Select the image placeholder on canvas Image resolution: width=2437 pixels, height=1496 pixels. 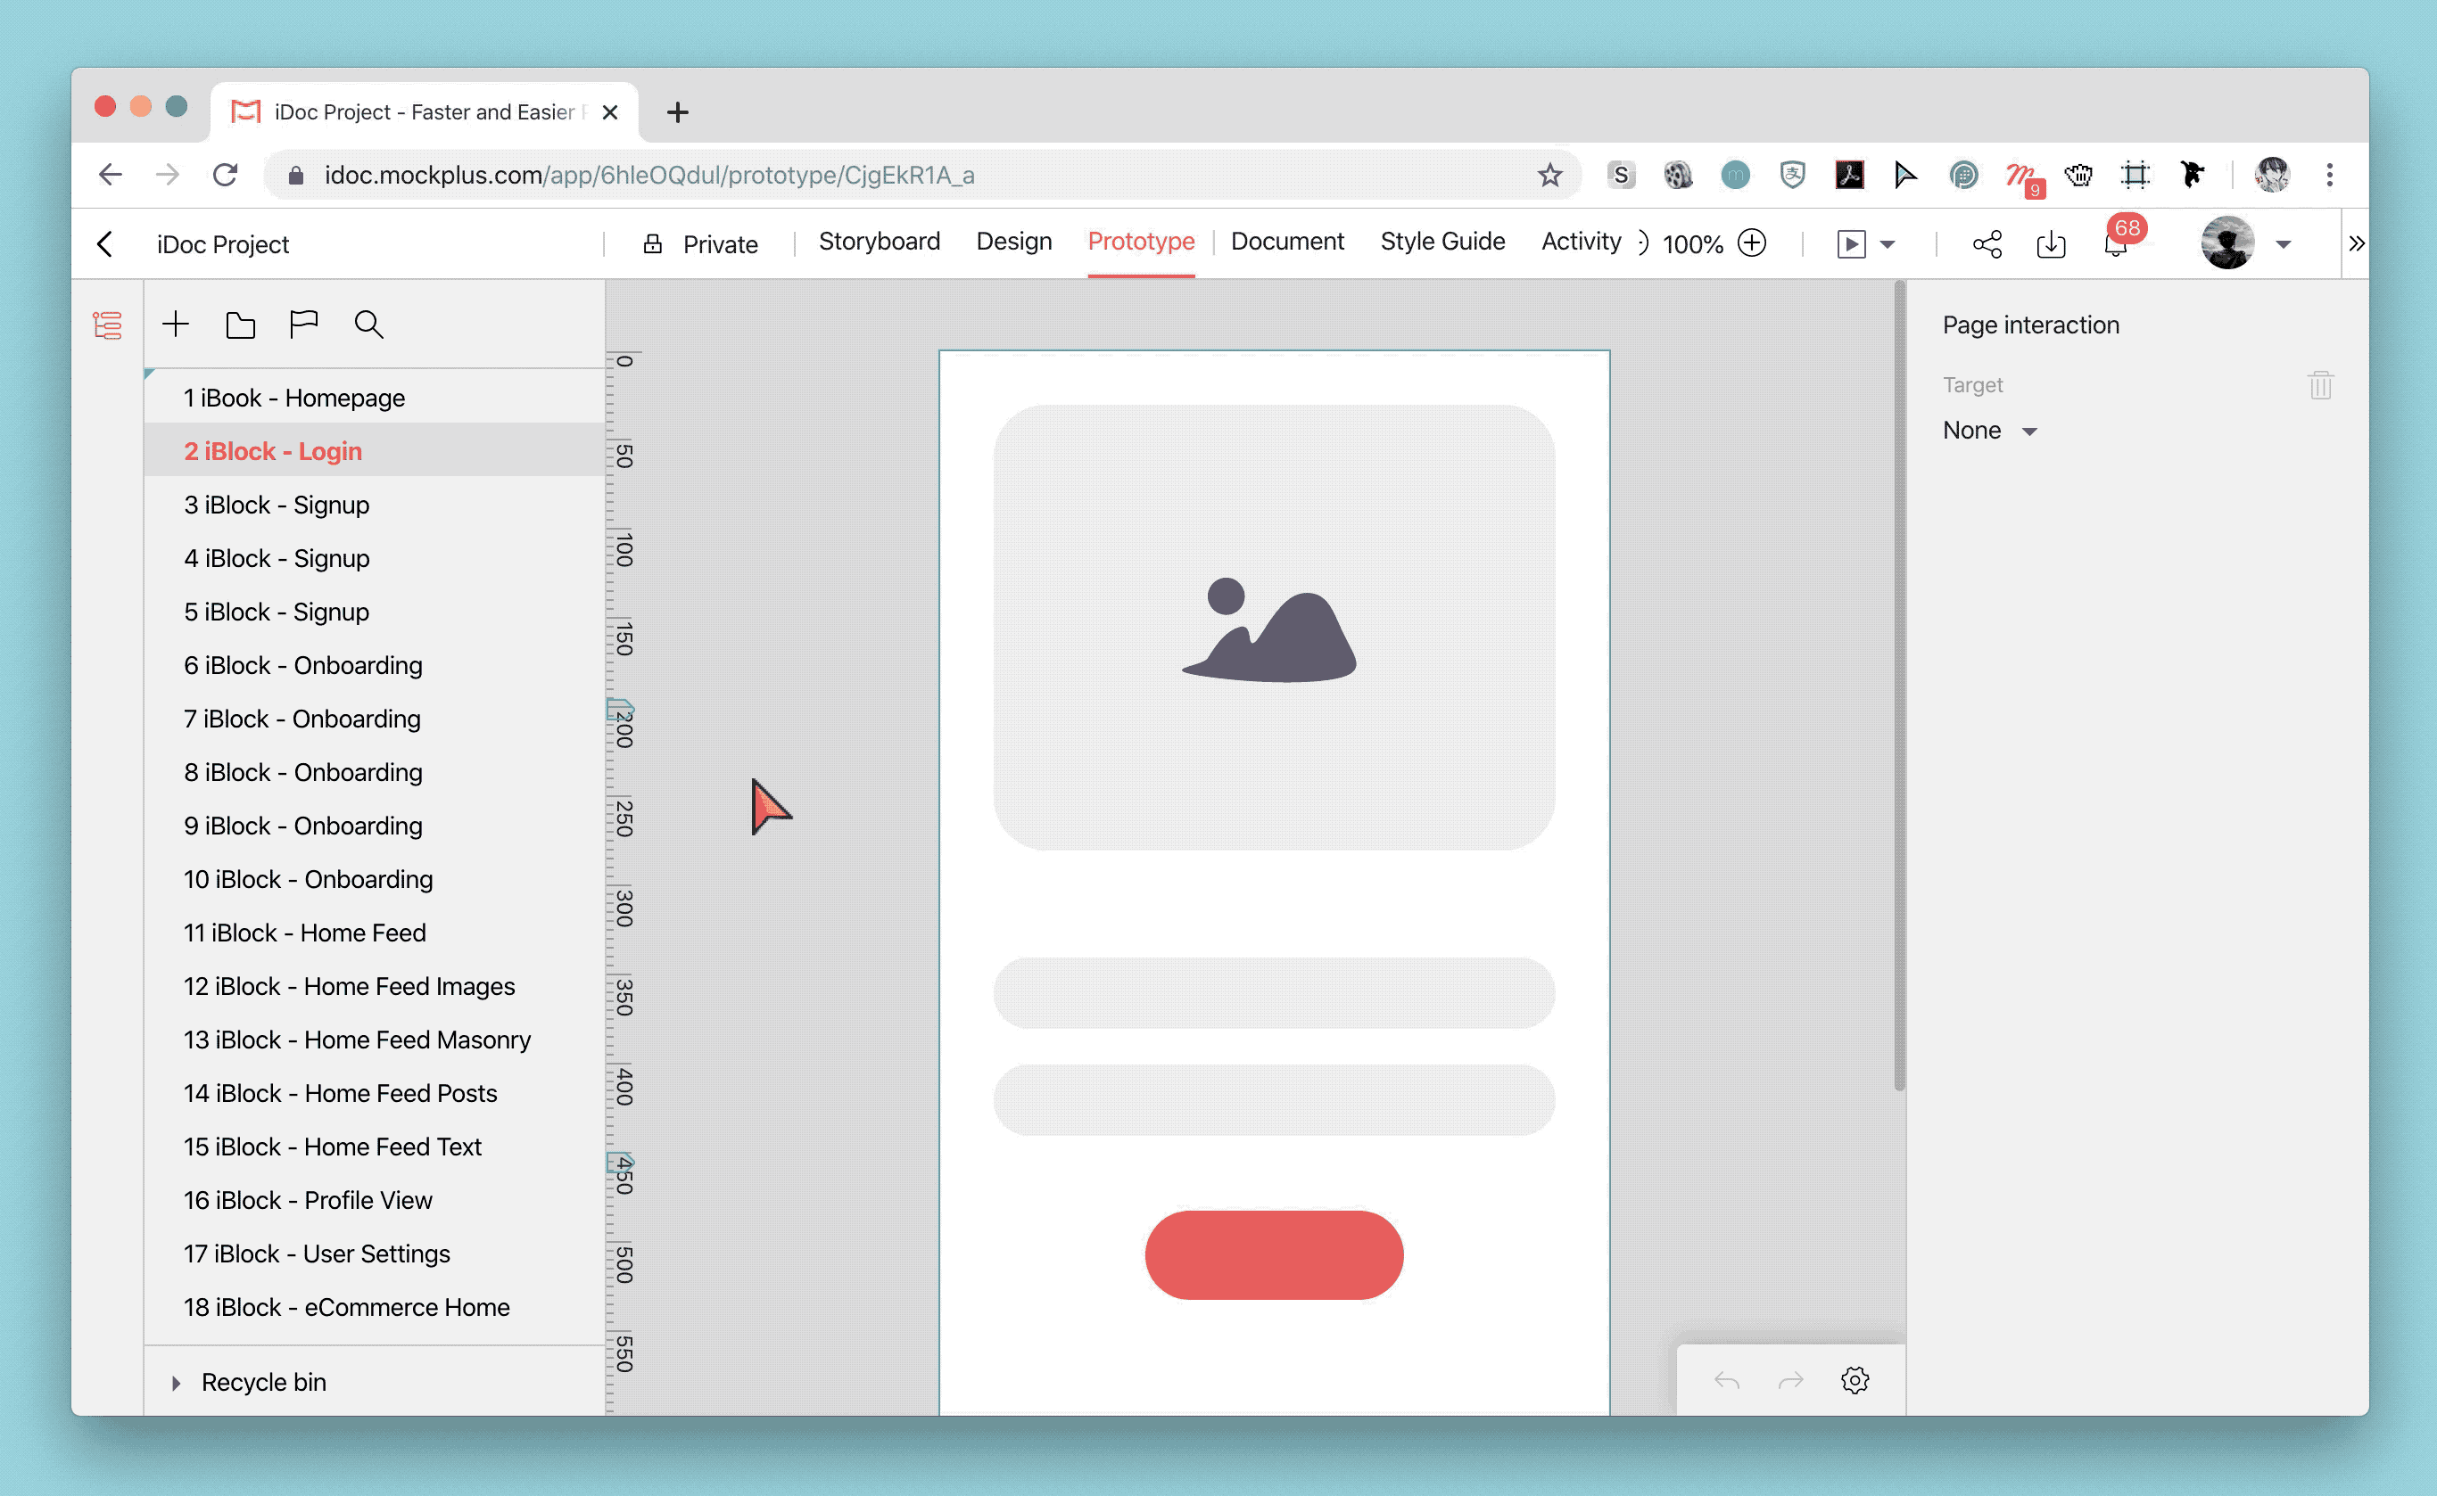[1273, 628]
